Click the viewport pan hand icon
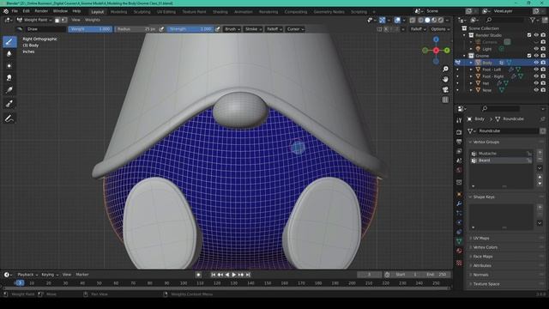Screen dimensions: 549x309 pos(445,80)
